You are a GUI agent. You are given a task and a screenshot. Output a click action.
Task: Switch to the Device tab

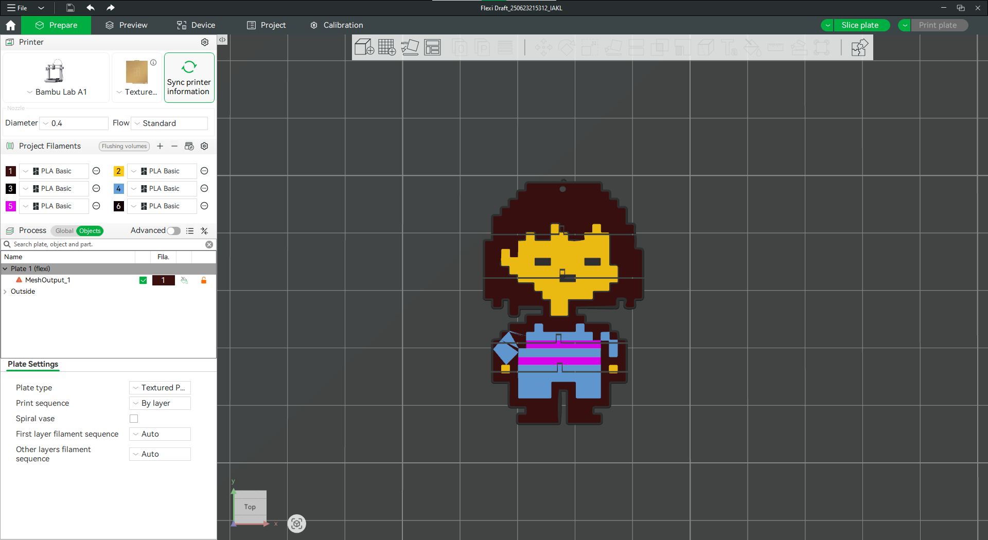[196, 25]
